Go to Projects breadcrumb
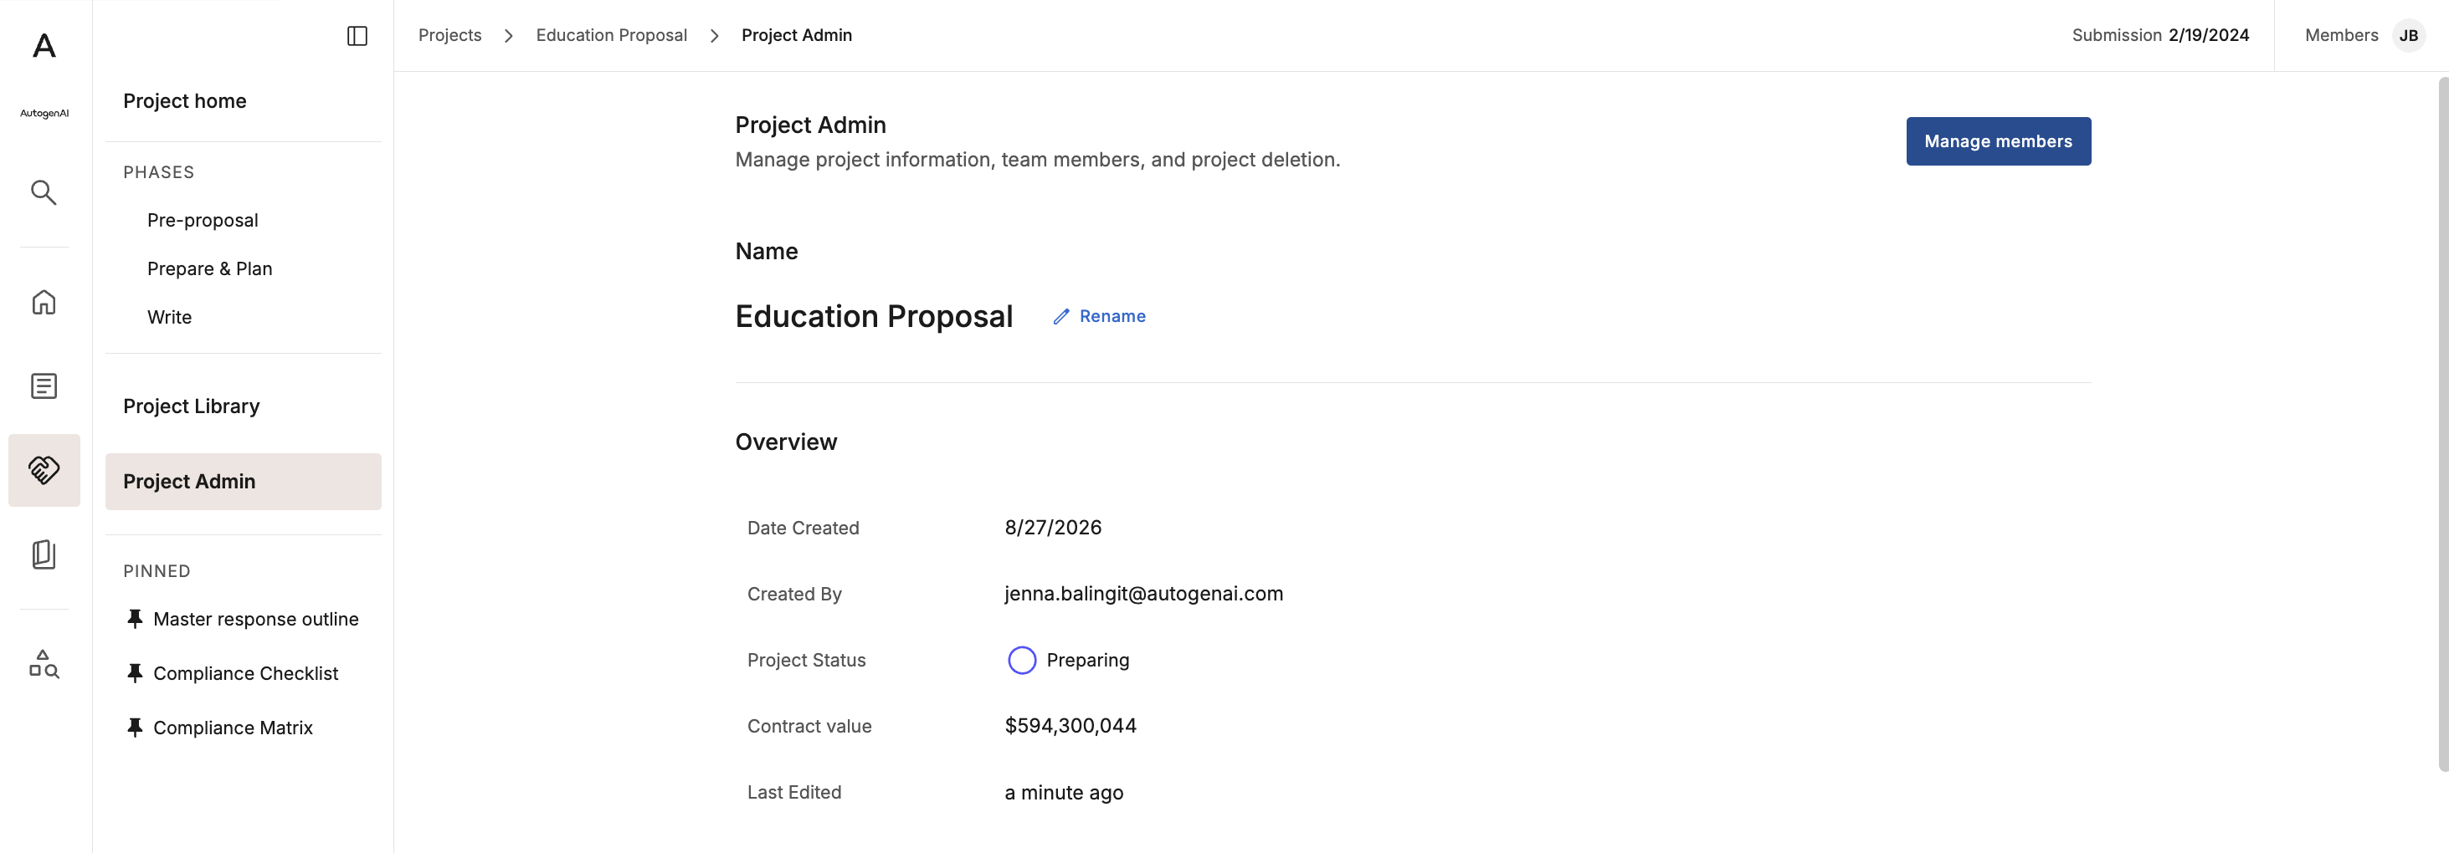The image size is (2449, 853). pos(449,35)
